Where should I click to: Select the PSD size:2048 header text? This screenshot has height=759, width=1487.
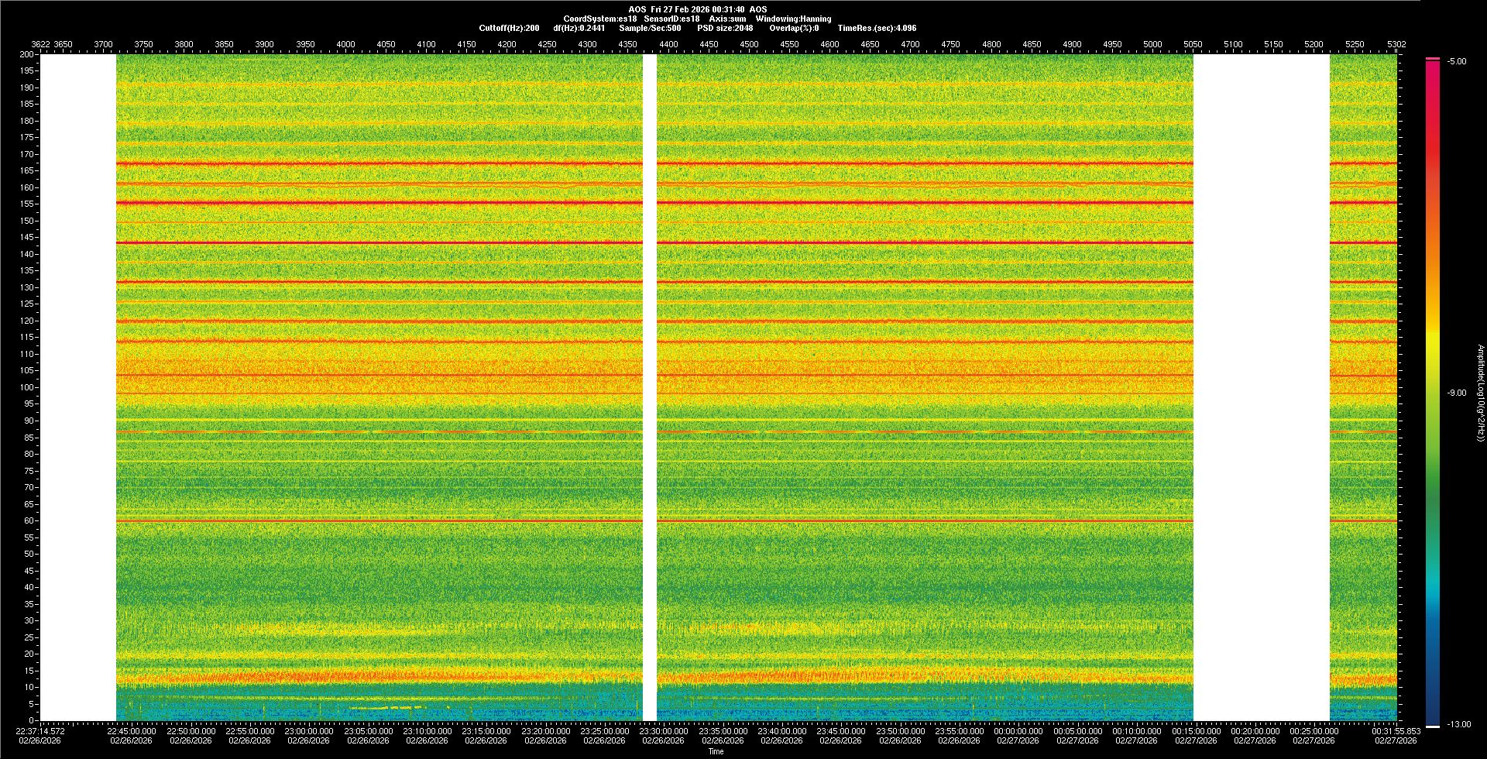tap(725, 28)
